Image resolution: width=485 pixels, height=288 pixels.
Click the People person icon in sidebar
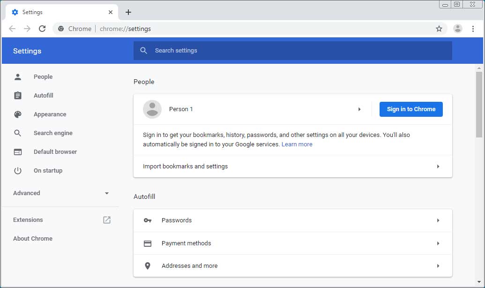point(18,77)
